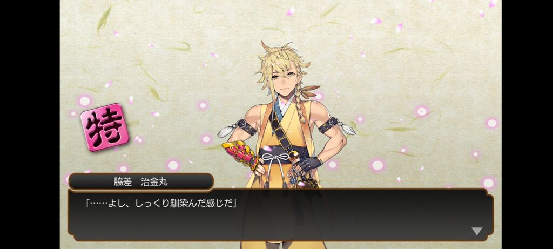This screenshot has width=553, height=249.
Task: Click the black fingerless glove hand
Action: (308, 164)
